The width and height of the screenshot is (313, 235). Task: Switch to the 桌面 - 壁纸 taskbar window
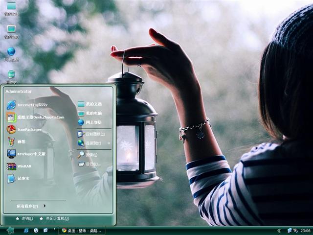82,230
